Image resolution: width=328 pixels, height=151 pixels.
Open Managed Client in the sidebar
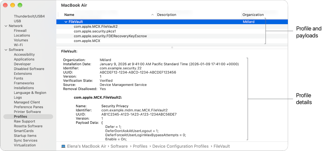(27, 102)
